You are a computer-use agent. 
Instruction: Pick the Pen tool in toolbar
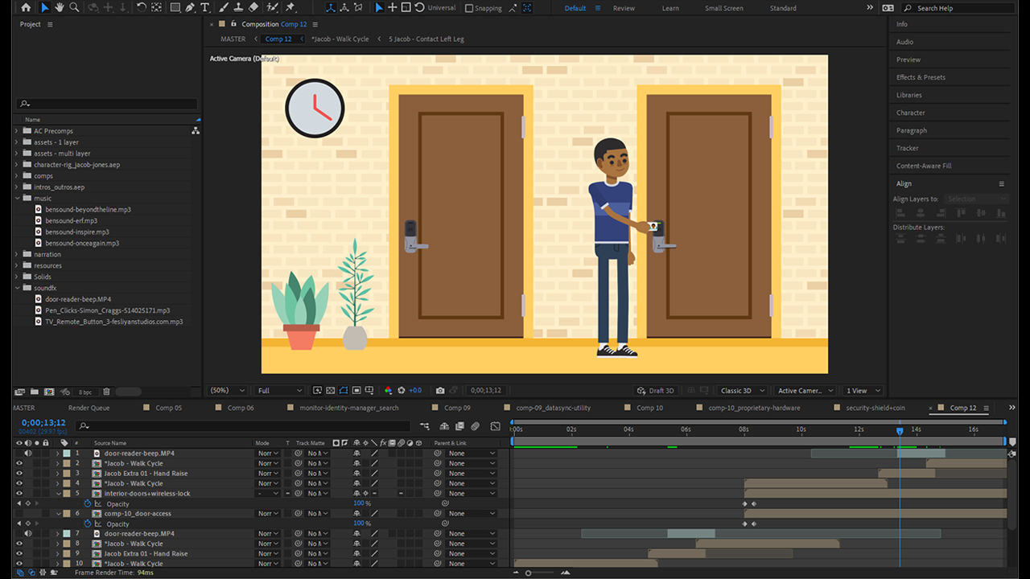[x=190, y=7]
